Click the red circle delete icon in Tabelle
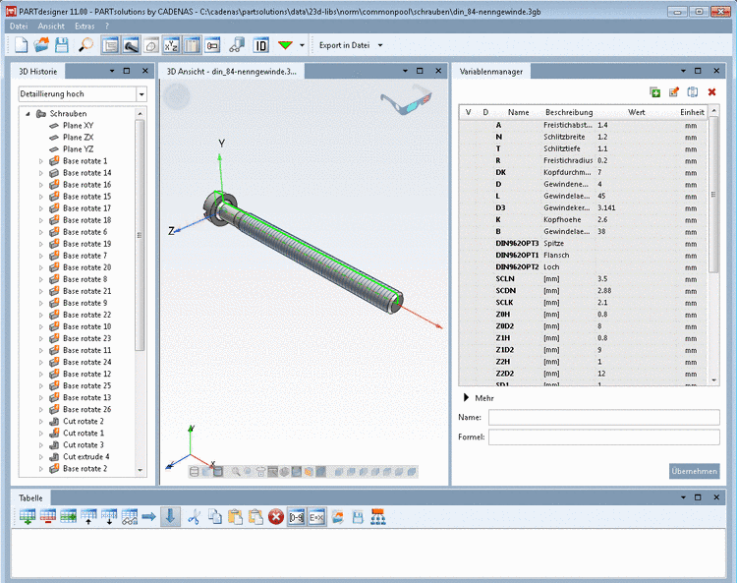This screenshot has height=583, width=737. click(276, 517)
